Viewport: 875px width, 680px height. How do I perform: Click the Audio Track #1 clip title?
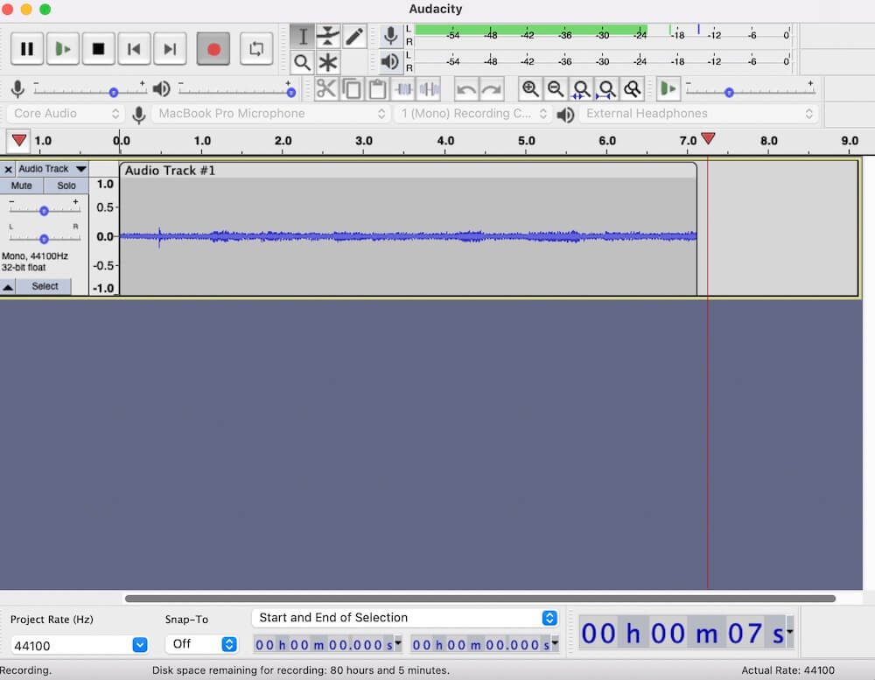(170, 171)
